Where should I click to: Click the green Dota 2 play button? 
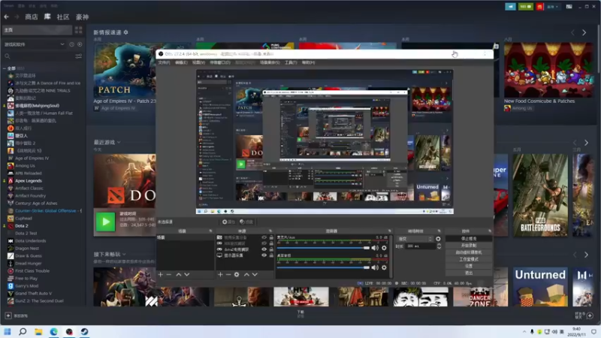point(105,222)
